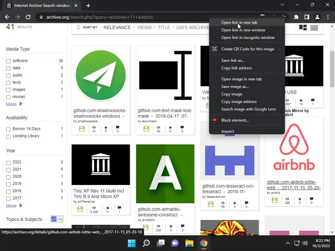The width and height of the screenshot is (335, 251).
Task: Open the Chrome three-dot menu
Action: coord(328,17)
